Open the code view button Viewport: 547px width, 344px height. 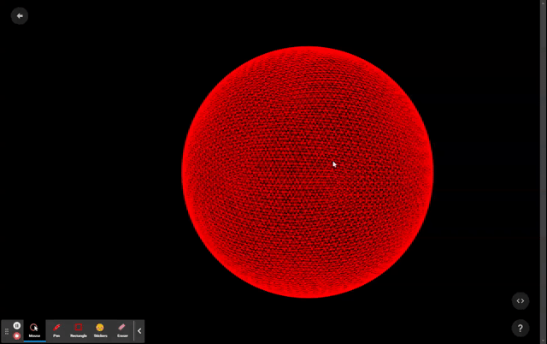[521, 300]
